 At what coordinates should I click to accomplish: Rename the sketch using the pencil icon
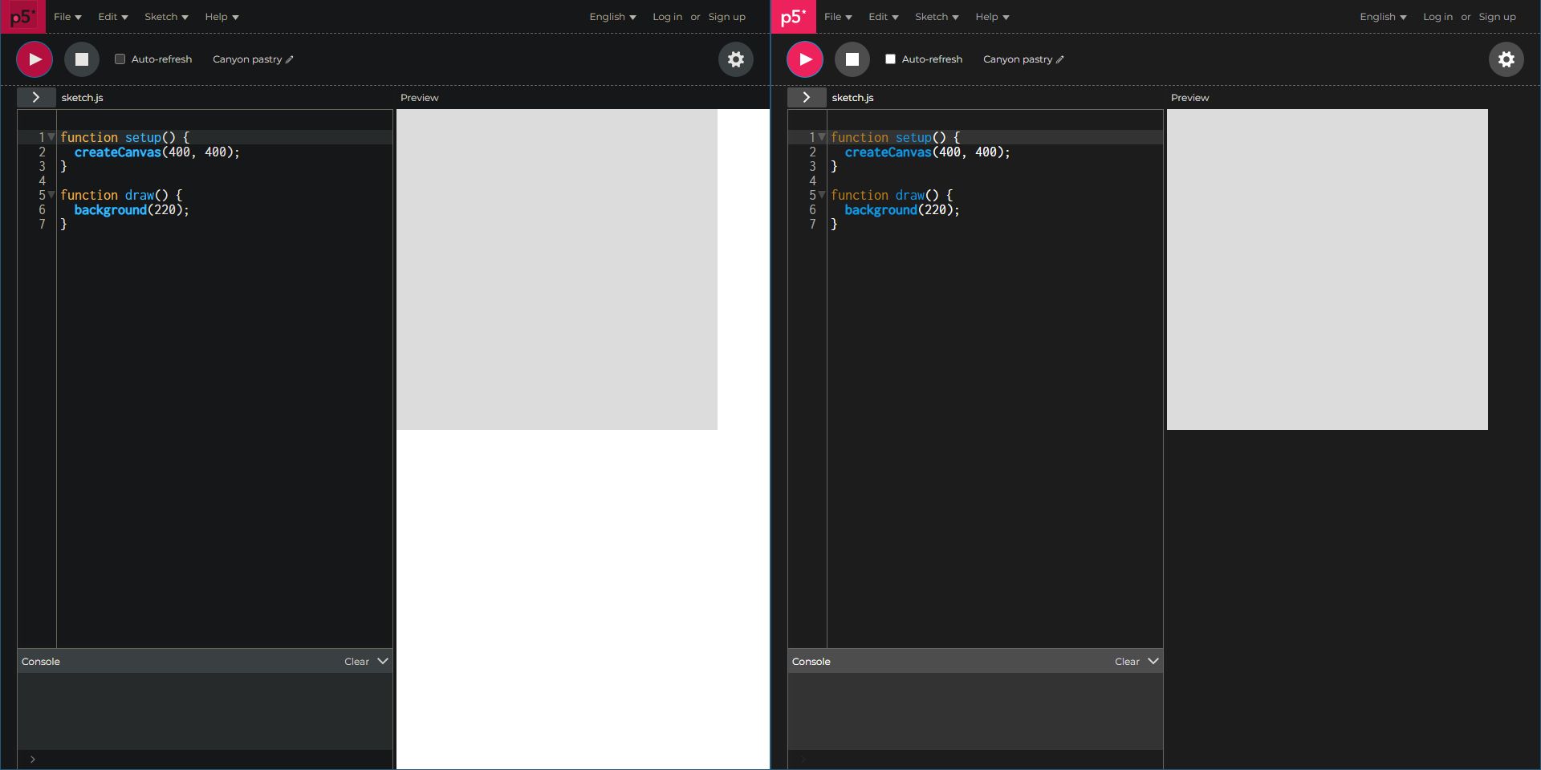[289, 59]
